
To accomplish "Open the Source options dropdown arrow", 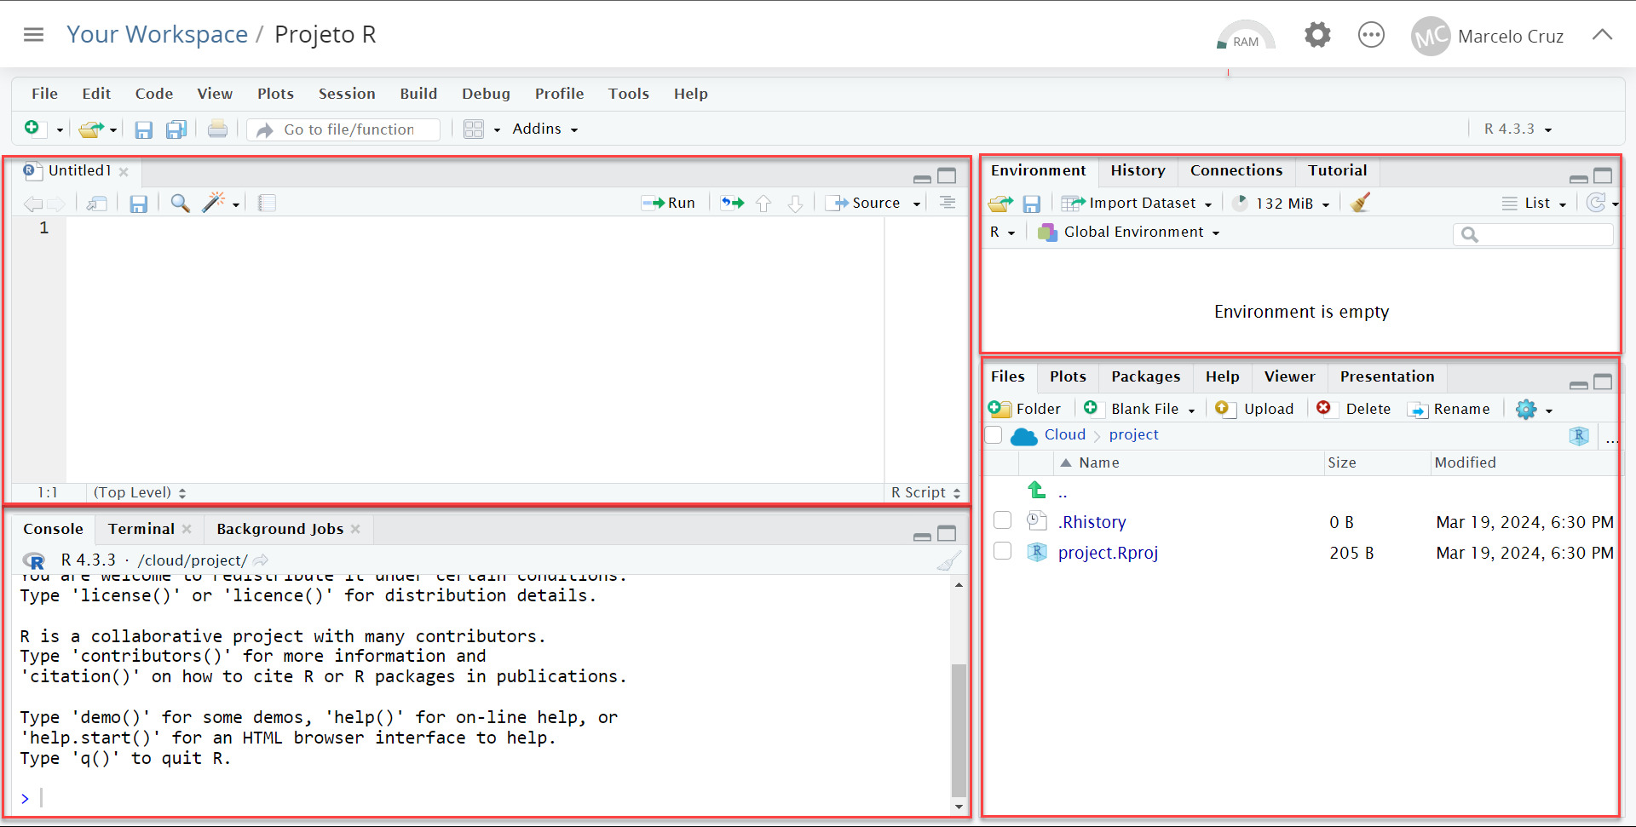I will click(917, 204).
